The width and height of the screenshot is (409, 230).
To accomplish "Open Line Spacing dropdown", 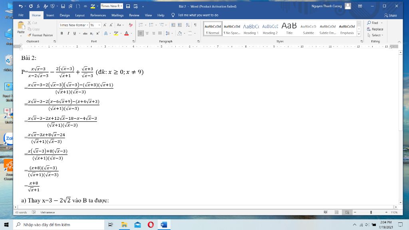I will (x=169, y=34).
